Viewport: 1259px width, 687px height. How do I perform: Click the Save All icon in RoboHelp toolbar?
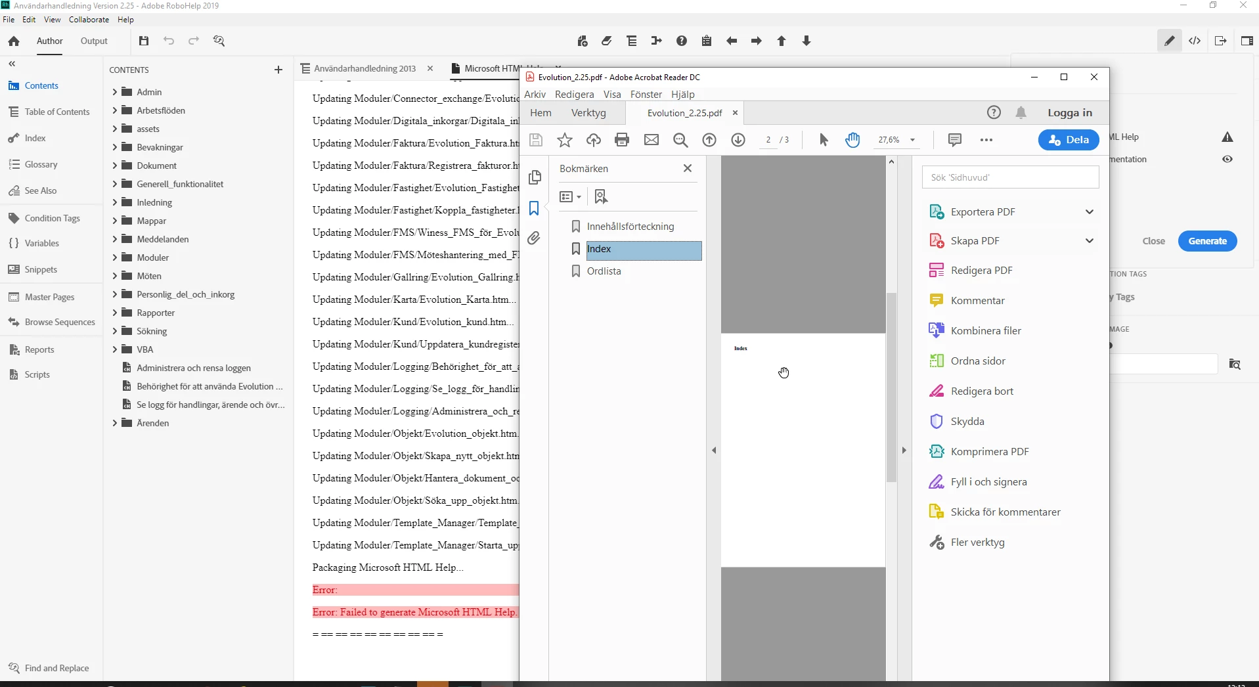coord(144,41)
